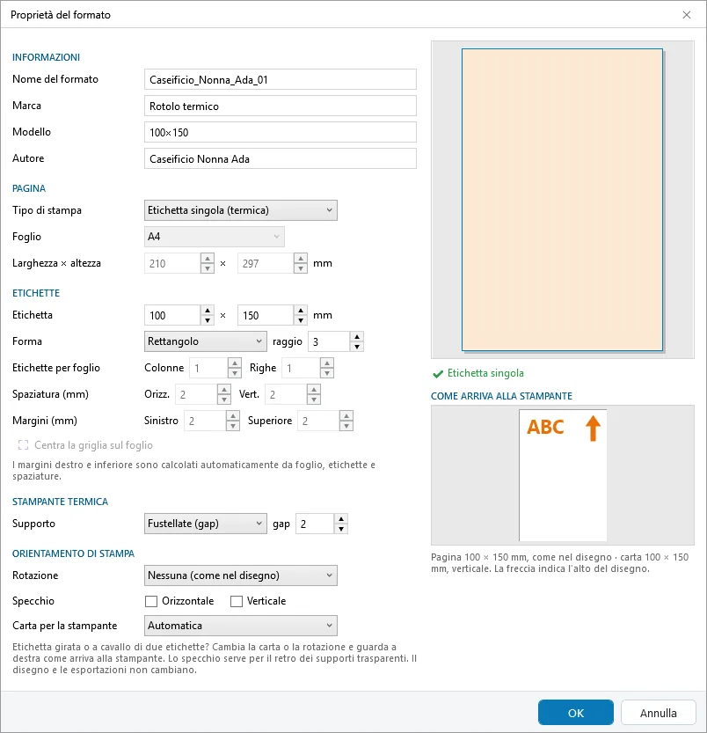Click the Sinistro margin field
The height and width of the screenshot is (733, 707).
click(x=205, y=421)
